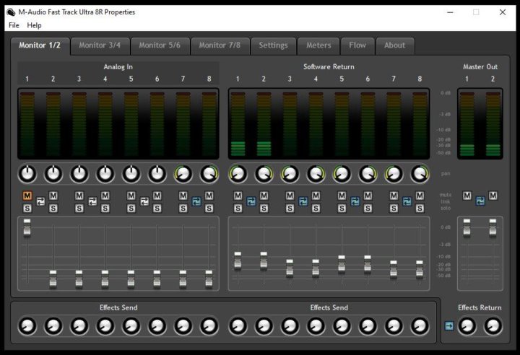Click the Analog In channel 1 pan knob
Screen dimensions: 520x355
point(27,173)
